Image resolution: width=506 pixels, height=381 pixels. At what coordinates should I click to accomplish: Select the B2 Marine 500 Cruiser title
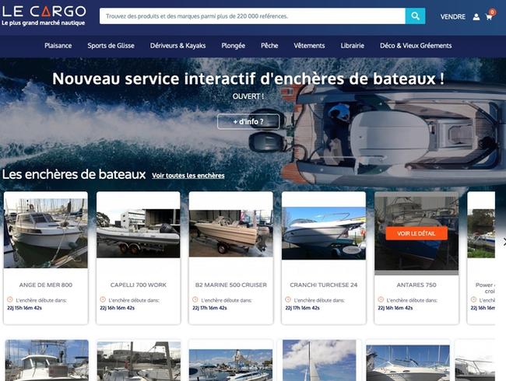tap(231, 285)
